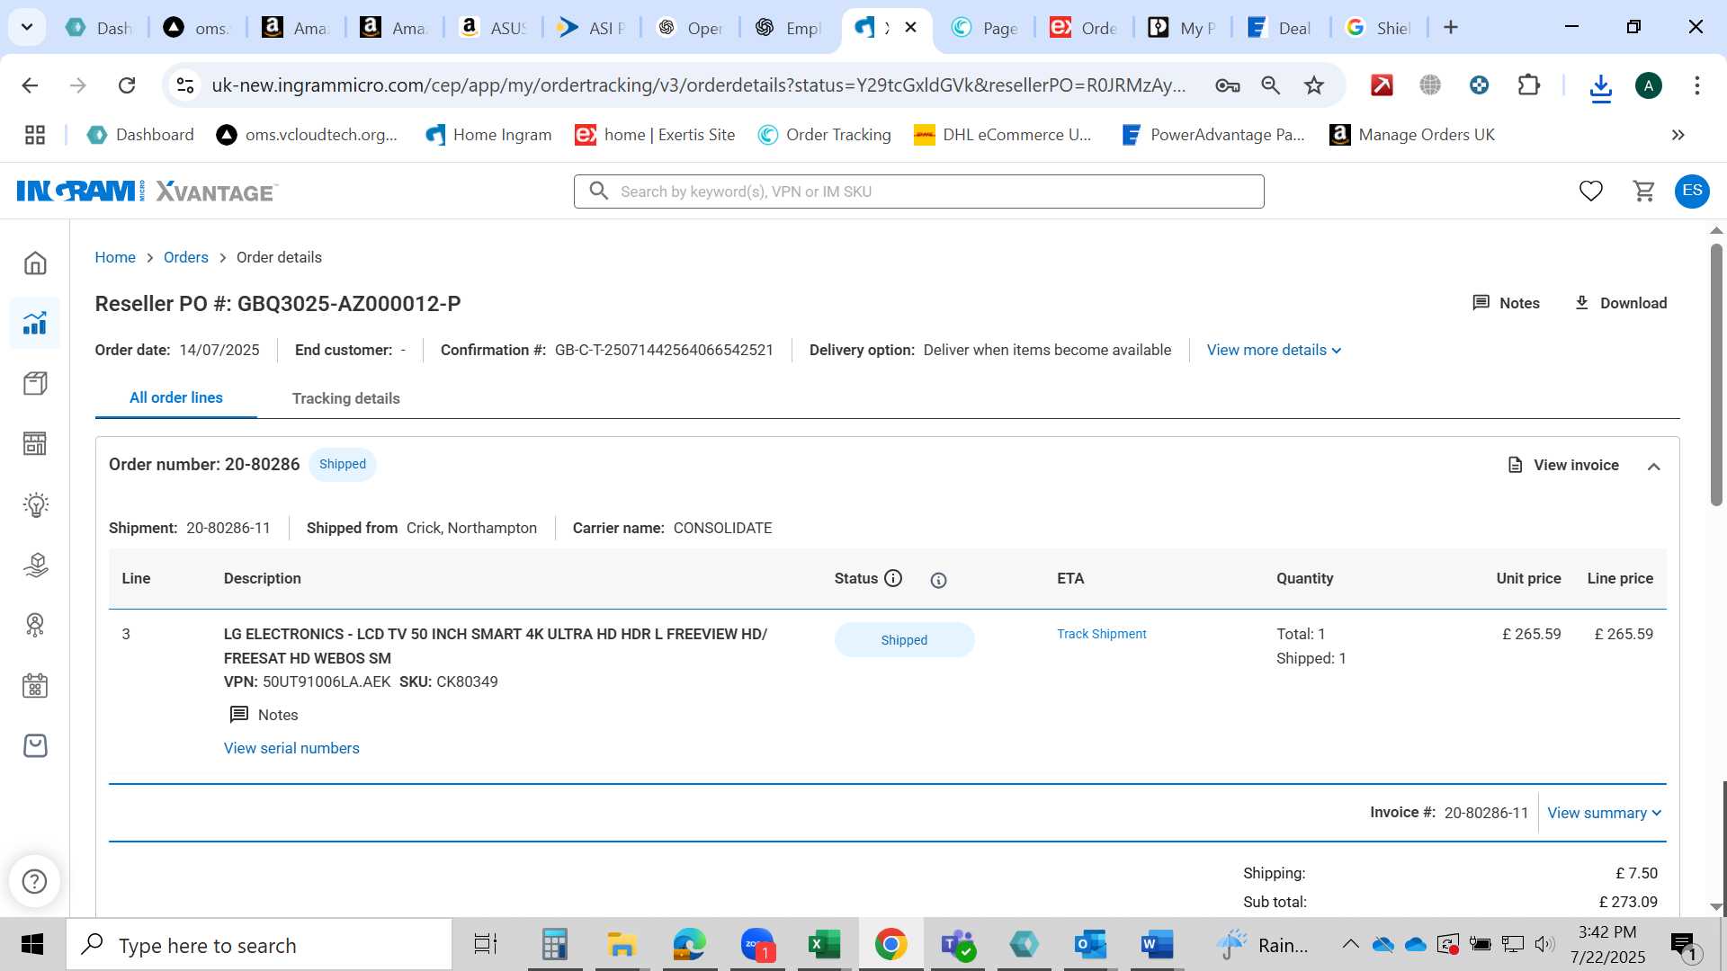
Task: Open the help question mark icon
Action: pyautogui.click(x=34, y=881)
